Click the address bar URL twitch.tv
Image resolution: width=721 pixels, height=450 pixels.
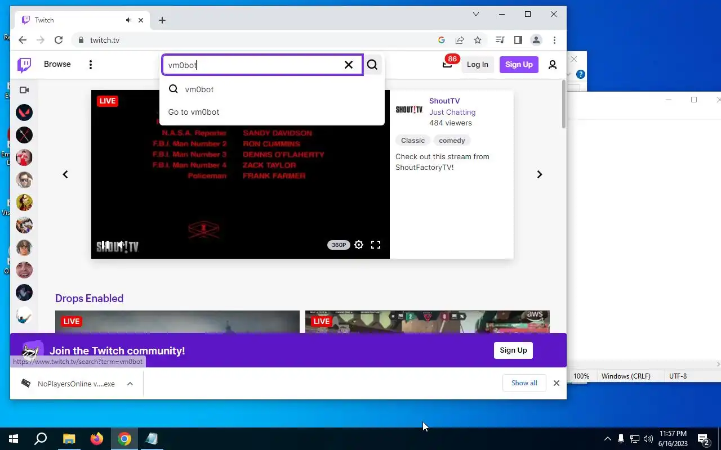[105, 40]
